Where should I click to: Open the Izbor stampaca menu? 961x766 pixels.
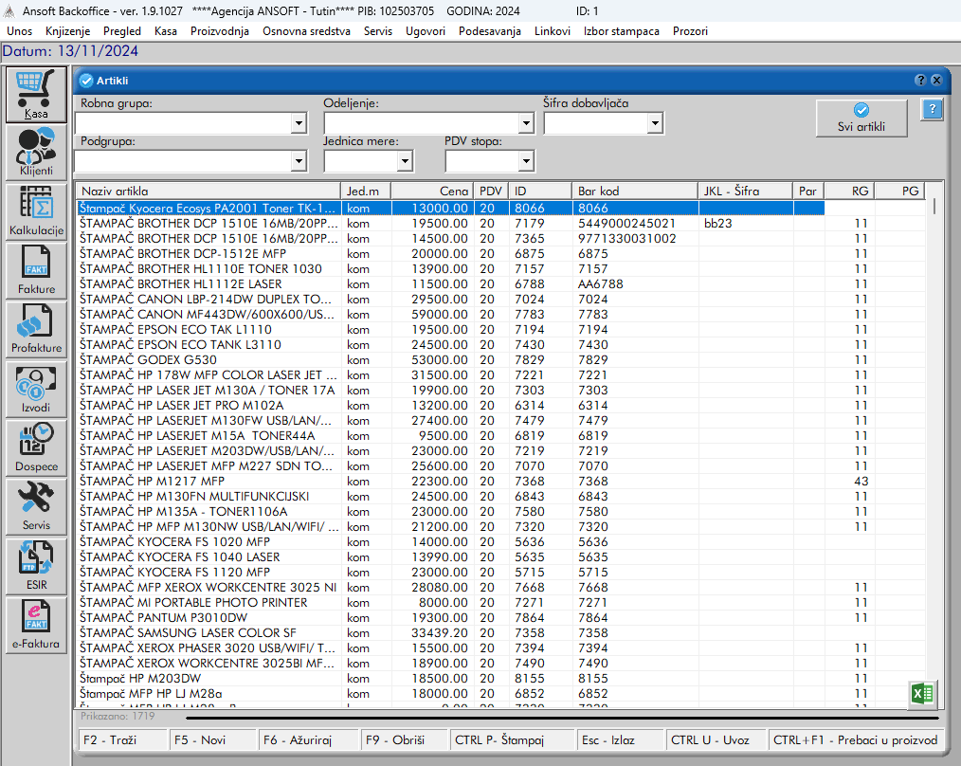point(622,31)
